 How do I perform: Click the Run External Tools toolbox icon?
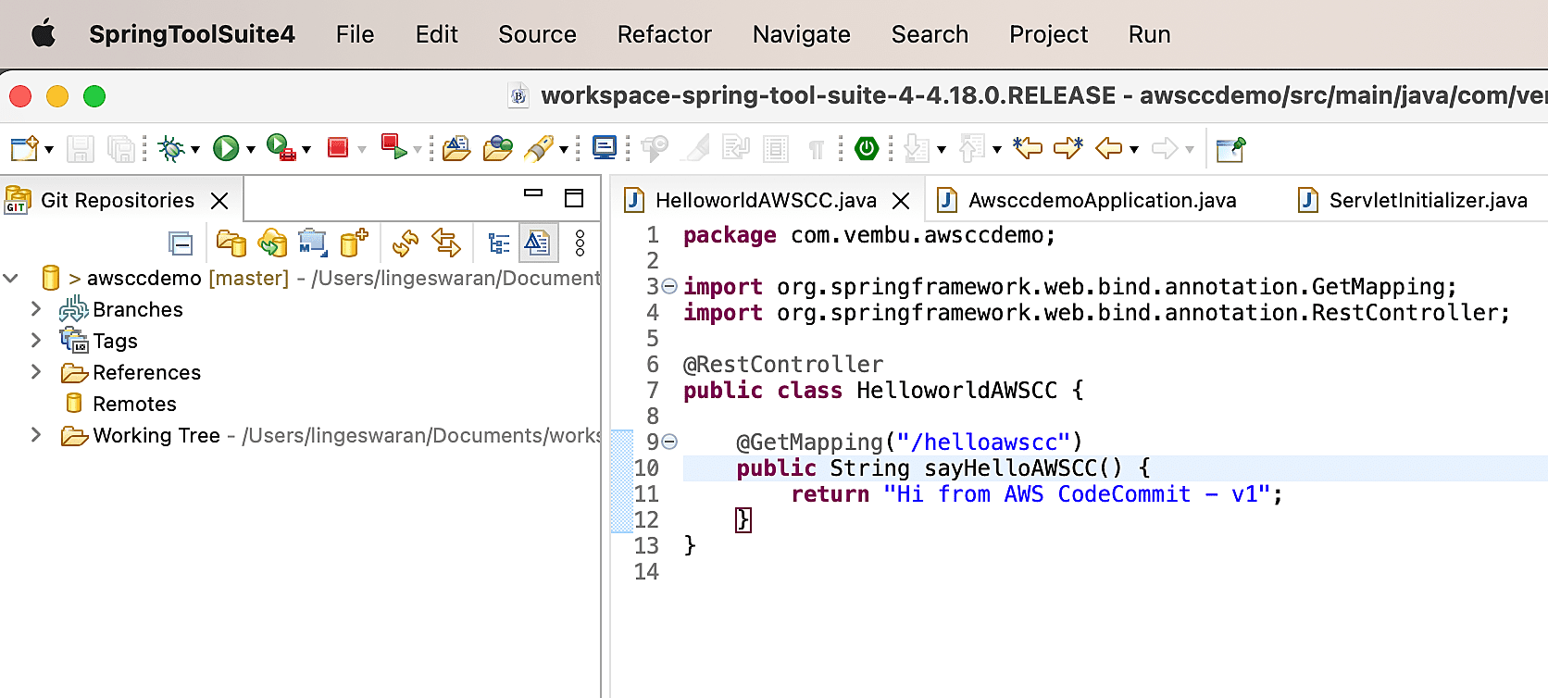[281, 148]
